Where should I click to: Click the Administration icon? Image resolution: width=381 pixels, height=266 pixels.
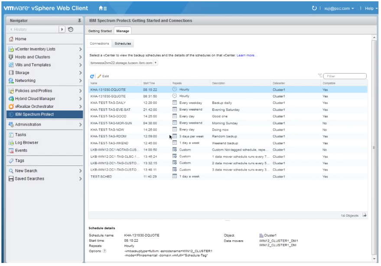click(11, 124)
